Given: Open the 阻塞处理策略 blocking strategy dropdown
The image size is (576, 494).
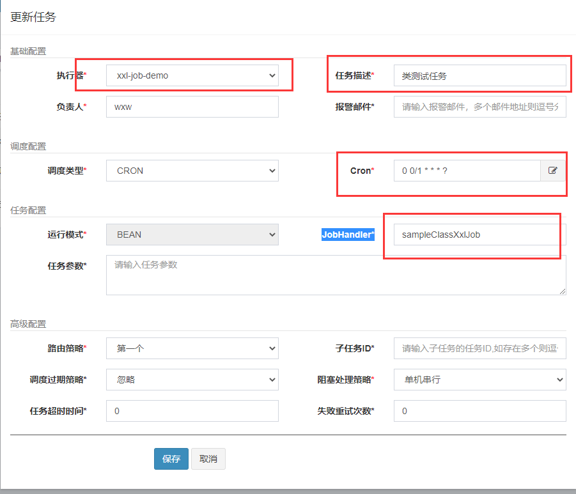Looking at the screenshot, I should pos(479,380).
